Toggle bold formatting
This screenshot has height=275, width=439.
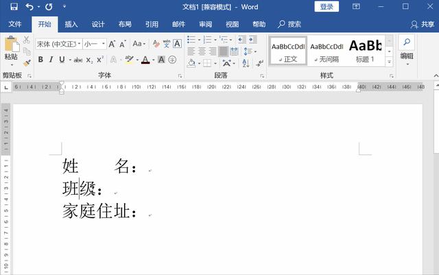tap(40, 60)
